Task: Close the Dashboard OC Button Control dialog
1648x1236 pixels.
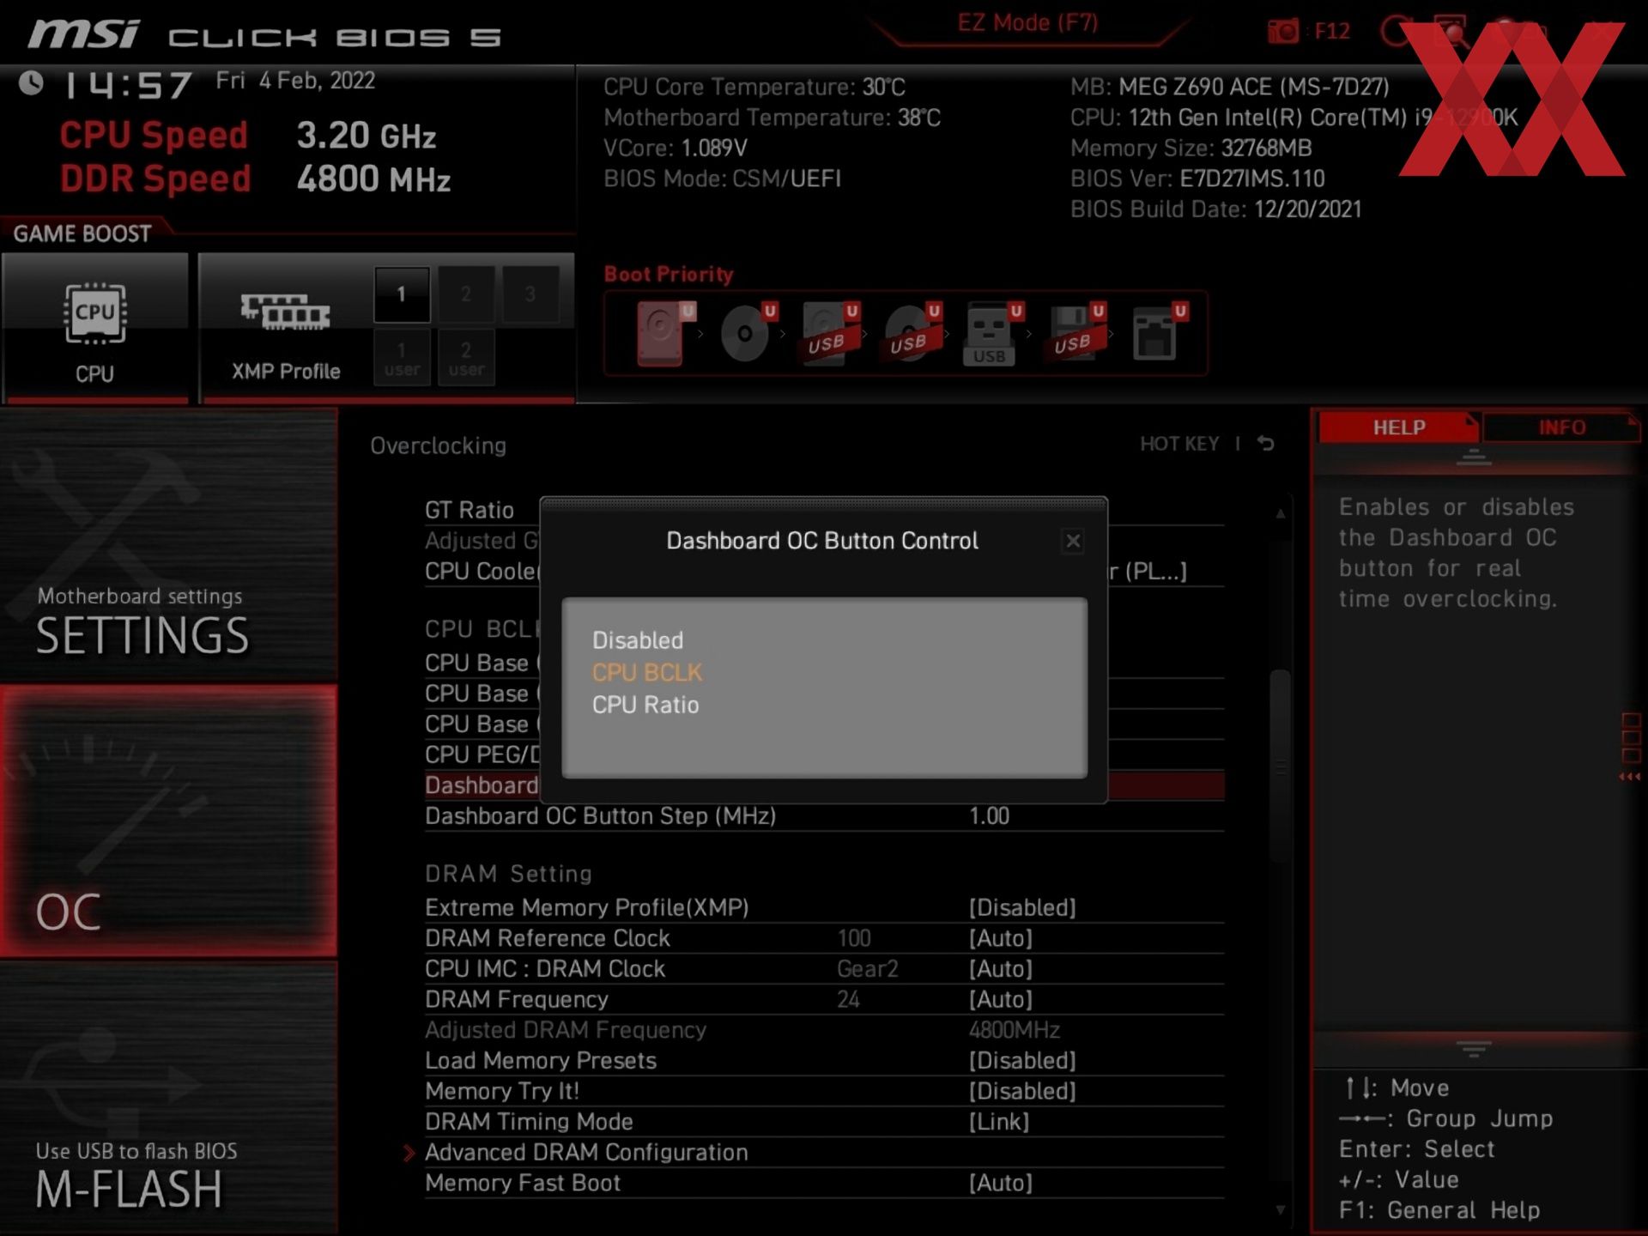Action: coord(1073,541)
